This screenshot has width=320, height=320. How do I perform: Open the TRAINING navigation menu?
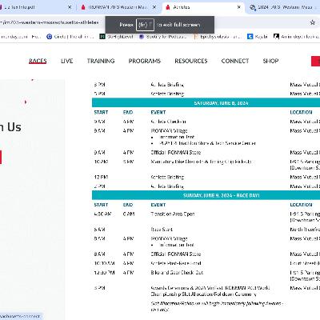tap(101, 61)
